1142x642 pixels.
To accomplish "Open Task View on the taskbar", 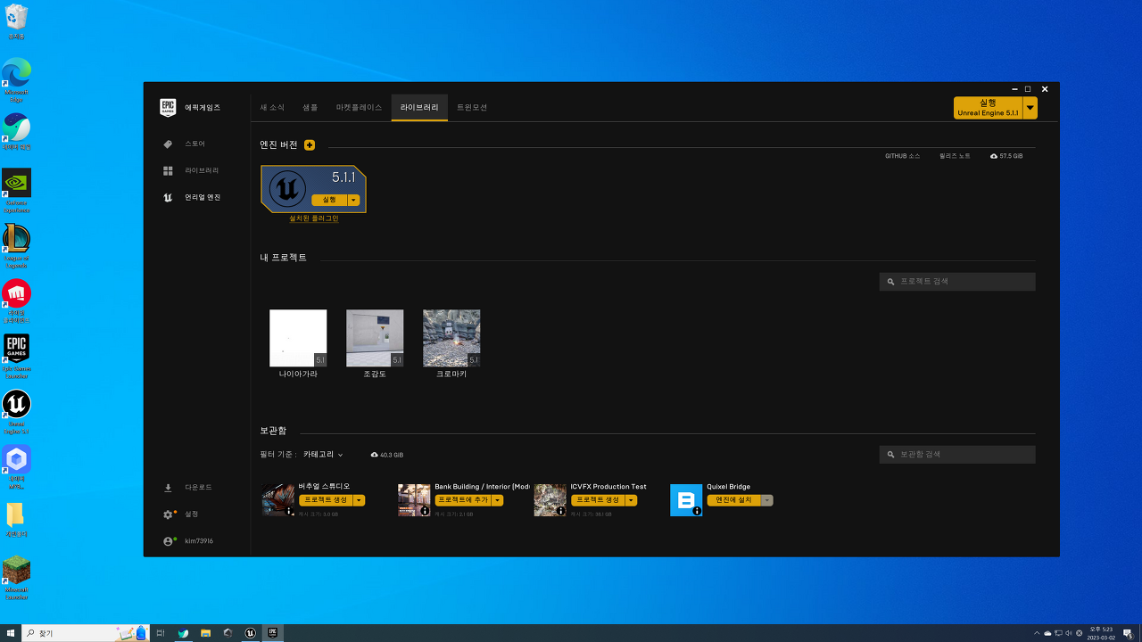I will pyautogui.click(x=161, y=633).
